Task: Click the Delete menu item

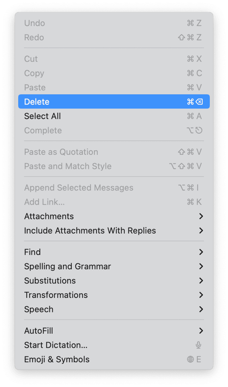Action: click(x=37, y=102)
